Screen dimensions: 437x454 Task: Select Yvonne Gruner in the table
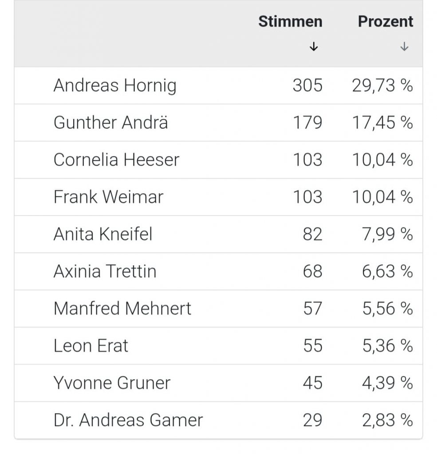tap(112, 383)
